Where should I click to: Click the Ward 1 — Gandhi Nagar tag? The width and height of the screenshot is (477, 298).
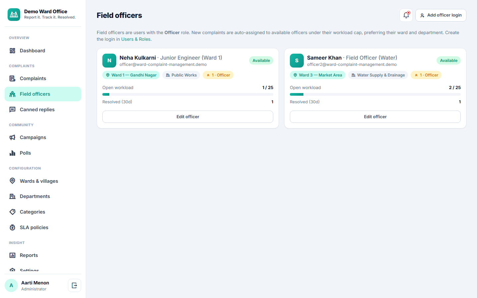(x=131, y=75)
